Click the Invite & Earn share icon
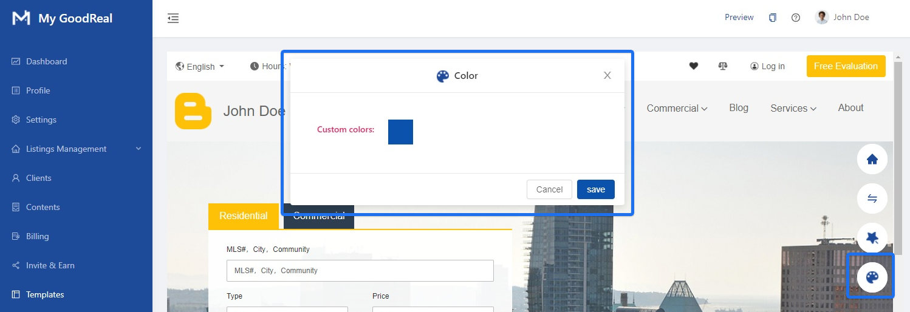Viewport: 910px width, 312px height. coord(16,265)
